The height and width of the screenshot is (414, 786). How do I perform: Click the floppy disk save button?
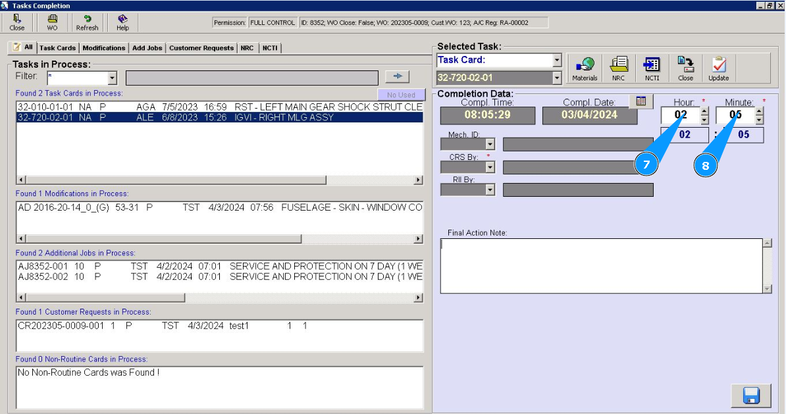pyautogui.click(x=751, y=396)
